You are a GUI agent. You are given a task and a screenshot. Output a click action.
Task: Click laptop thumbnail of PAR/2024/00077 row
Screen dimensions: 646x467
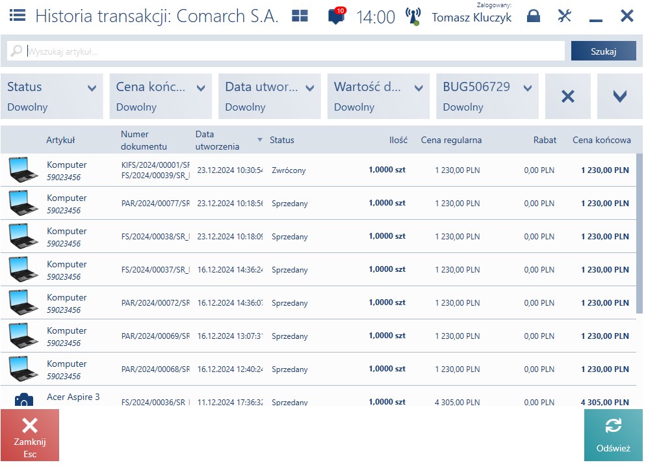point(23,203)
